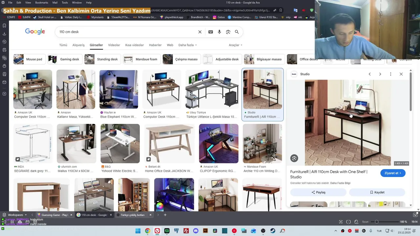The image size is (420, 236).
Task: Switch to Videolar results tab
Action: (x=114, y=45)
